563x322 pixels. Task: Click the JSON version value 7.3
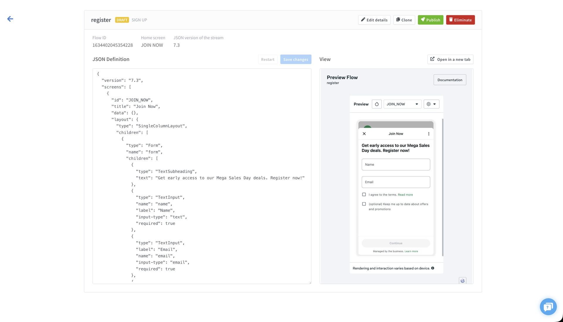point(177,45)
